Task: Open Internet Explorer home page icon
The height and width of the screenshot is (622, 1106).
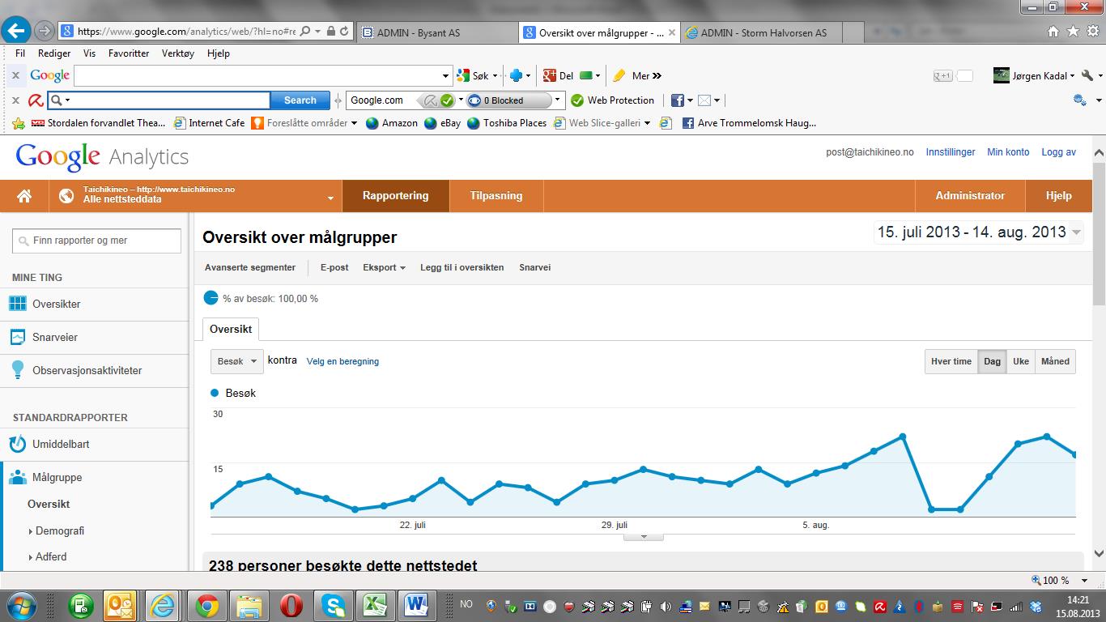Action: 1053,32
